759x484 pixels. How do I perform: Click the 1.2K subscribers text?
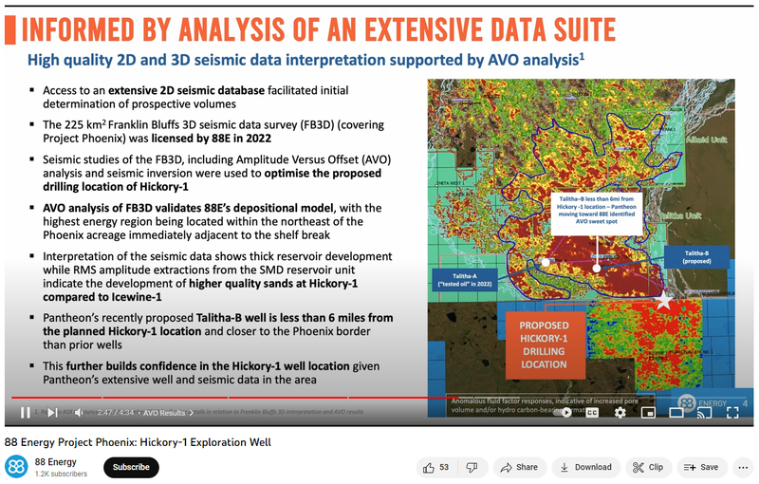61,474
